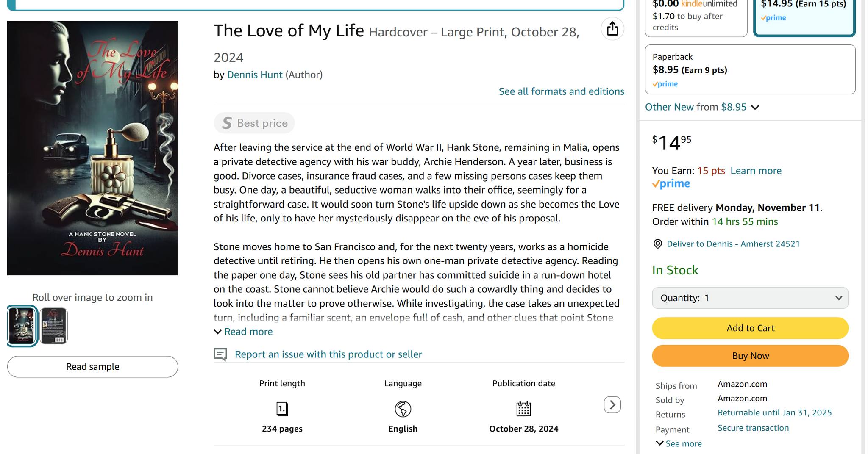Open the Quantity dropdown
This screenshot has height=454, width=868.
click(750, 298)
